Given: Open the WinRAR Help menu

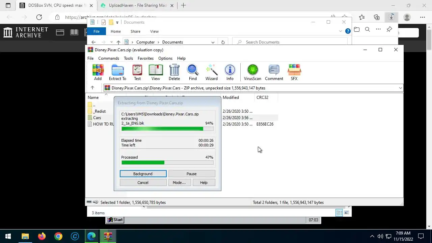Looking at the screenshot, I should 181,58.
